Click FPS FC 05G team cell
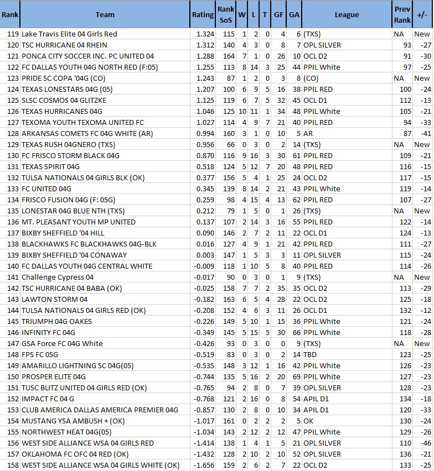This screenshot has height=471, width=434. 105,354
